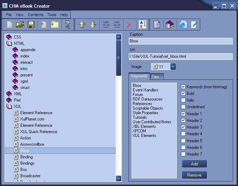This screenshot has height=186, width=238.
Task: Enable the Header 4 checkbox
Action: tap(183, 134)
